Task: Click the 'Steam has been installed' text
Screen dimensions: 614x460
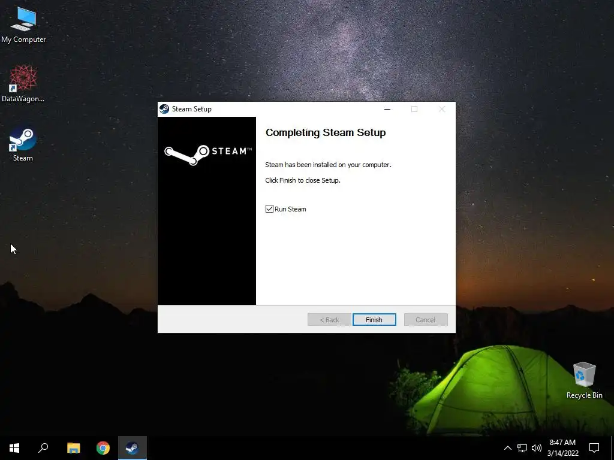Action: pyautogui.click(x=328, y=165)
